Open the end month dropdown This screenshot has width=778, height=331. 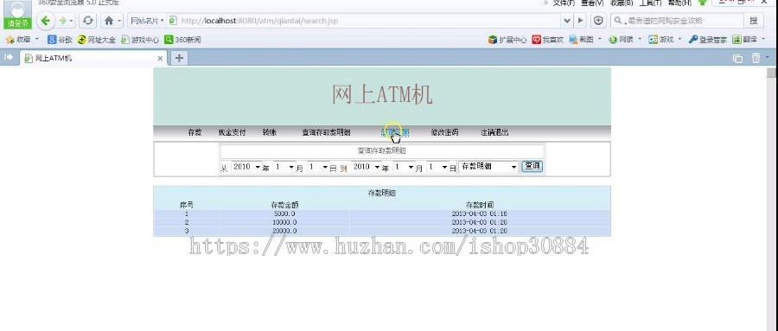(x=404, y=168)
